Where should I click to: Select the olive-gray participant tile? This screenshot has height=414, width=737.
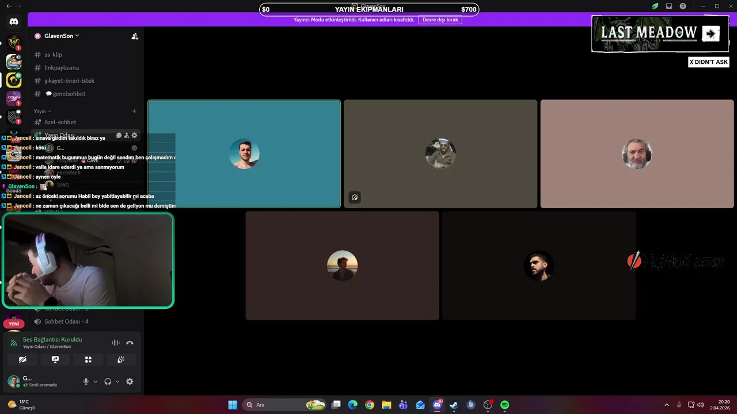pyautogui.click(x=440, y=154)
